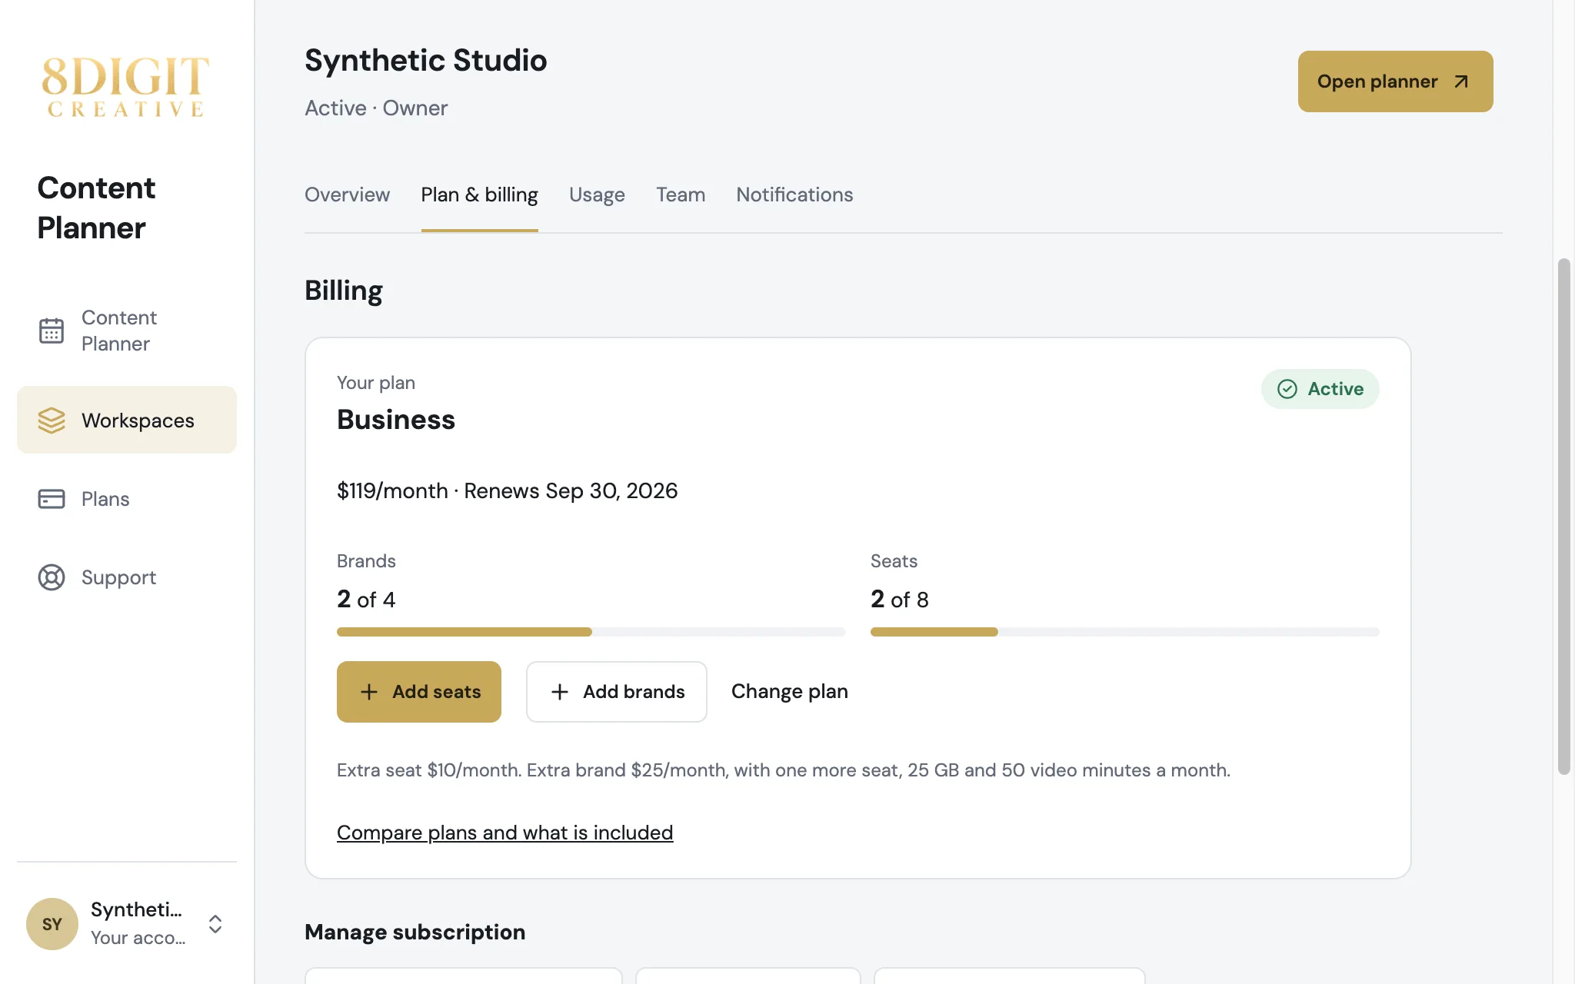Go to the Team tab

tap(681, 194)
